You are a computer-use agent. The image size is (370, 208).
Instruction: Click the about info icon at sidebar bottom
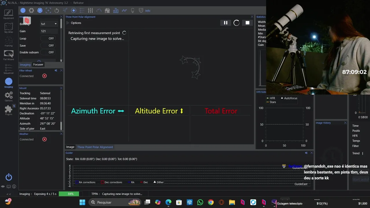(14, 187)
